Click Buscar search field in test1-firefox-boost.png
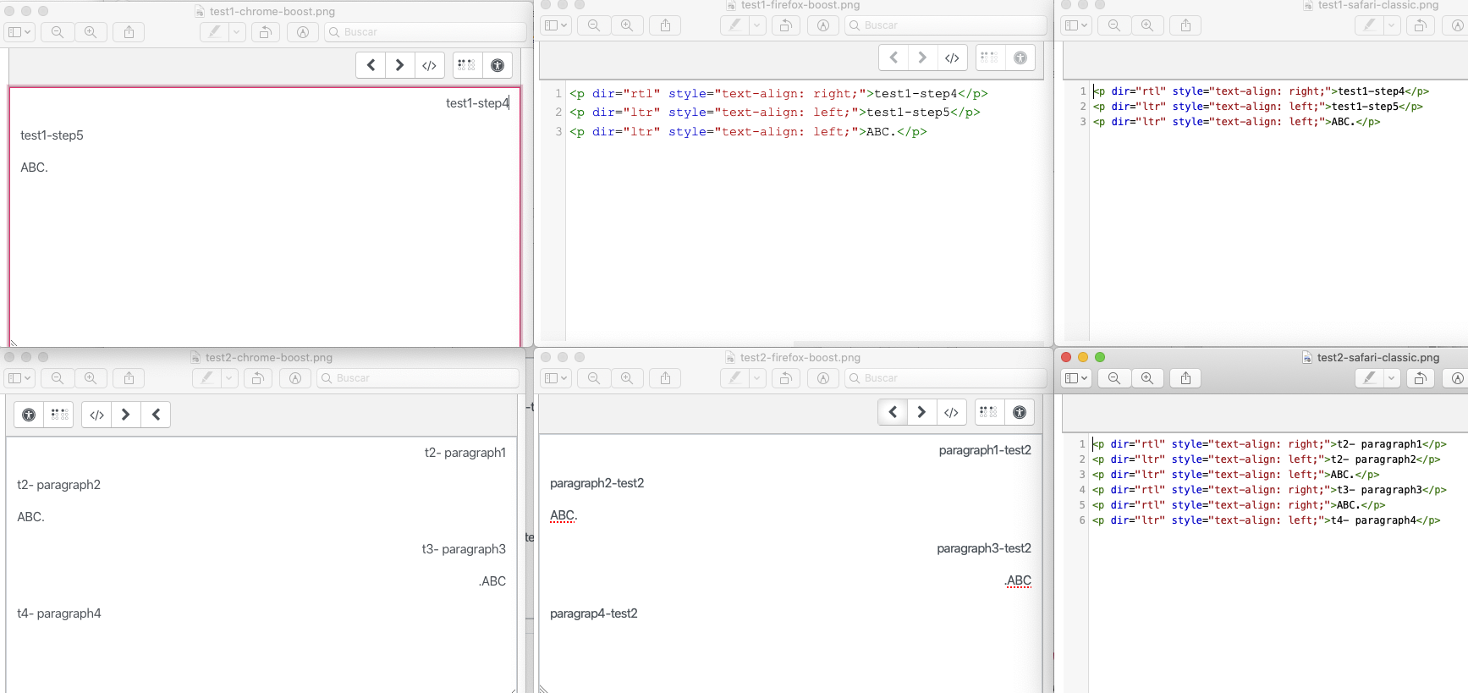 (x=945, y=25)
